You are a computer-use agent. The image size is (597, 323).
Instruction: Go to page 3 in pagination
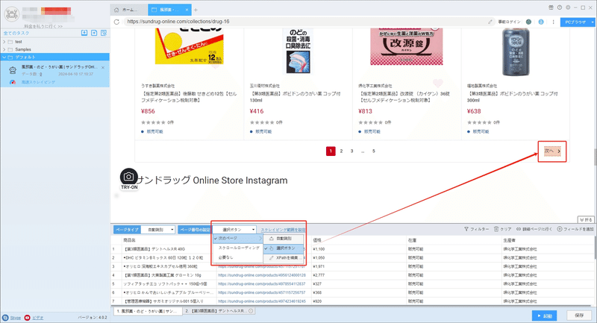coord(351,151)
